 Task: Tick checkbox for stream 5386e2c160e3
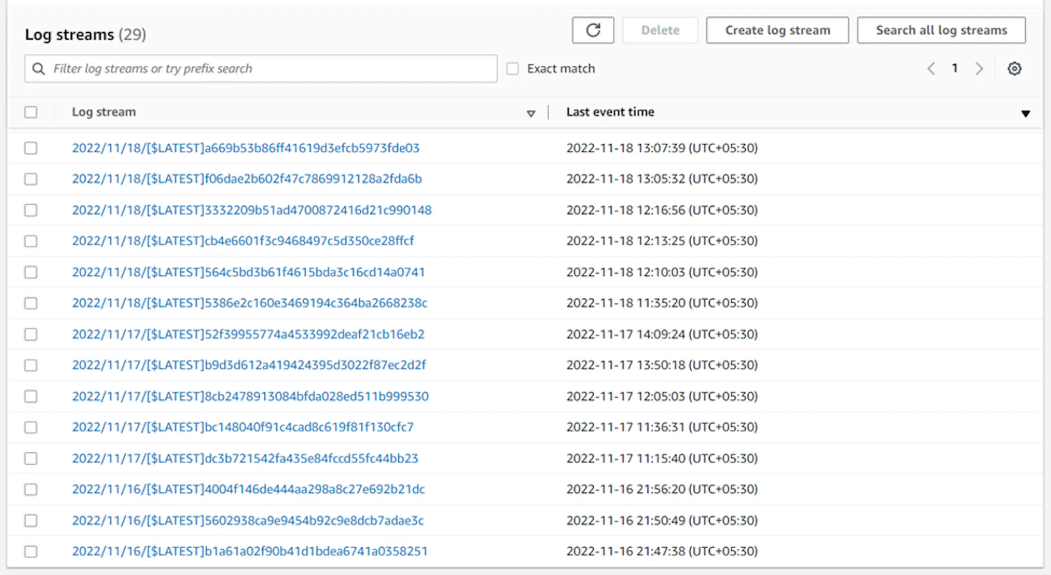(x=31, y=303)
